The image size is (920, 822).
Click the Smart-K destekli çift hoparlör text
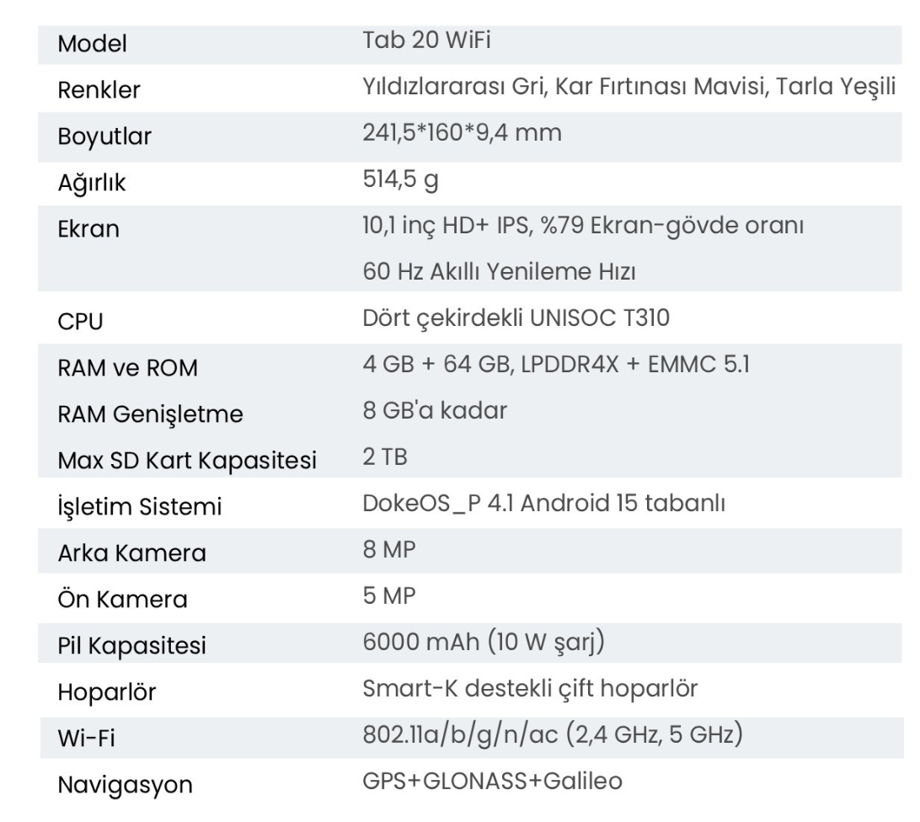tap(530, 689)
